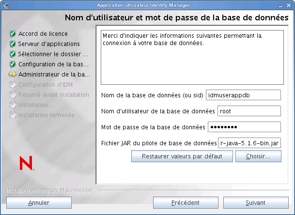Go back with the Précédent button

coord(186,202)
